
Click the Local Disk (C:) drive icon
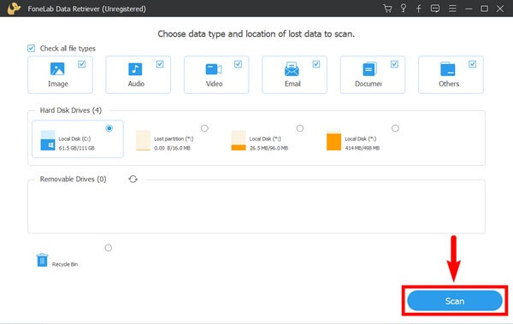[48, 140]
